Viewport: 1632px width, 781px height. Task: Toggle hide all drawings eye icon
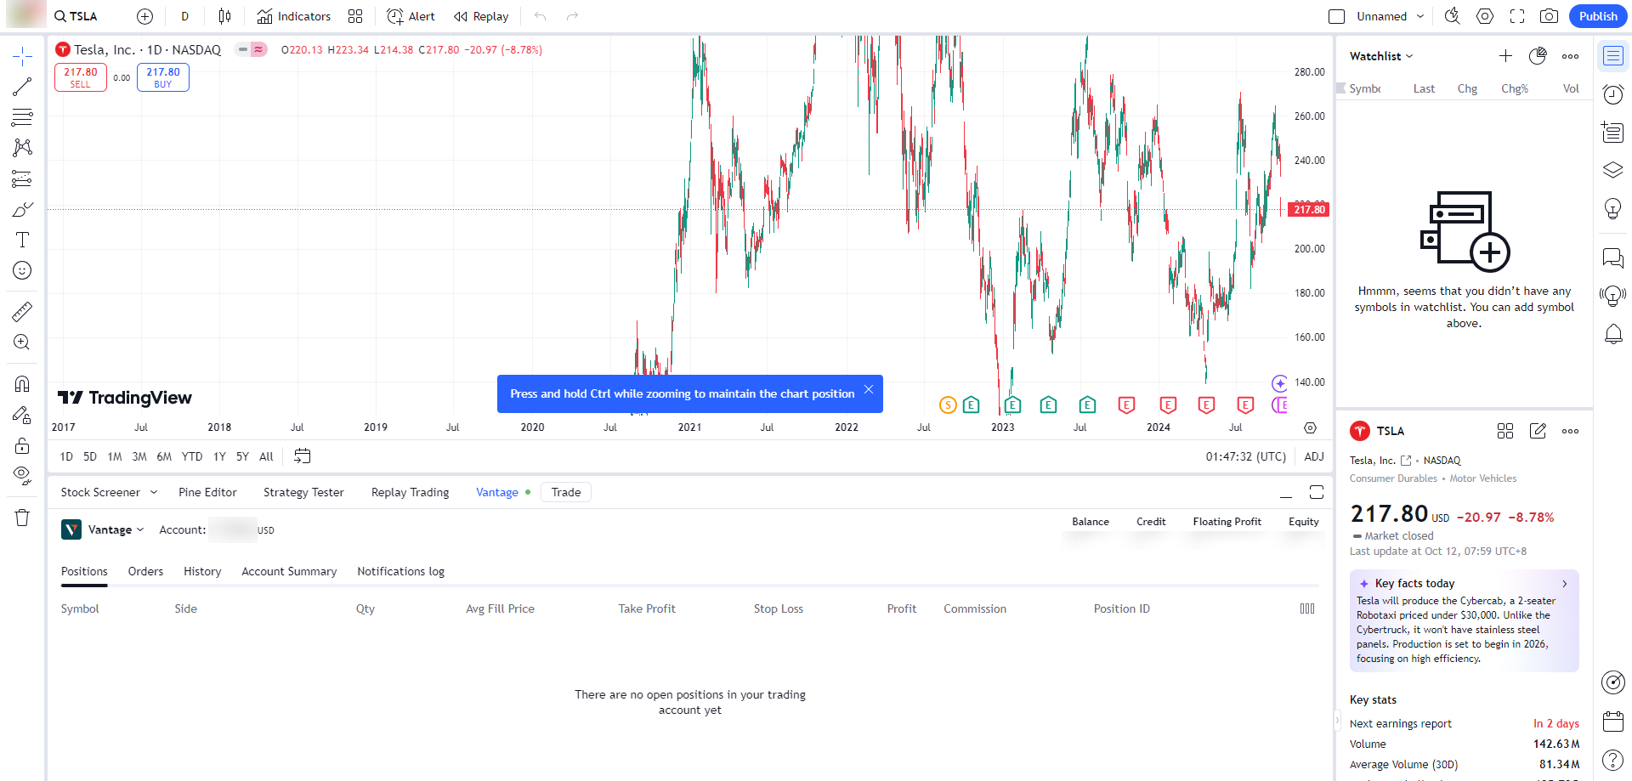(22, 475)
